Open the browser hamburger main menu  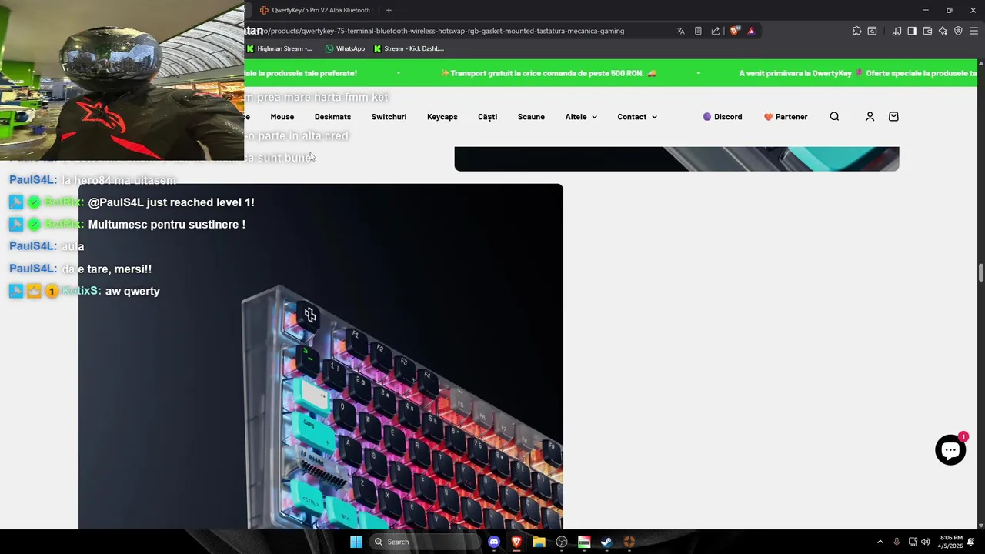[x=973, y=31]
